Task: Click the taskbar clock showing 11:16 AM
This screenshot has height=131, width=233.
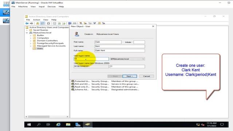Action: coord(212,124)
